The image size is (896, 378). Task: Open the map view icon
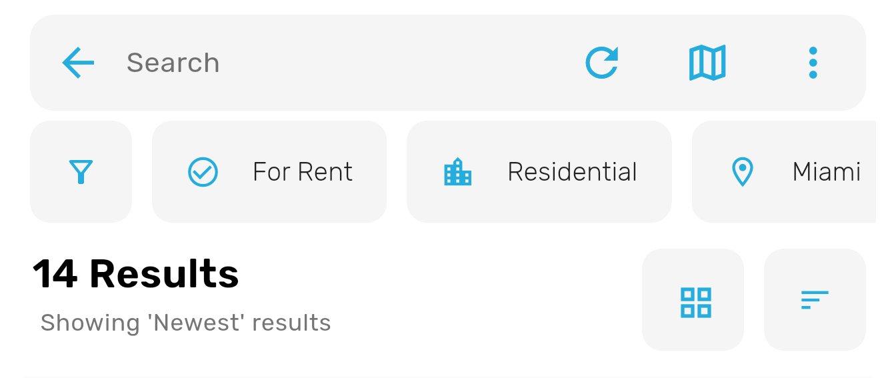point(707,63)
